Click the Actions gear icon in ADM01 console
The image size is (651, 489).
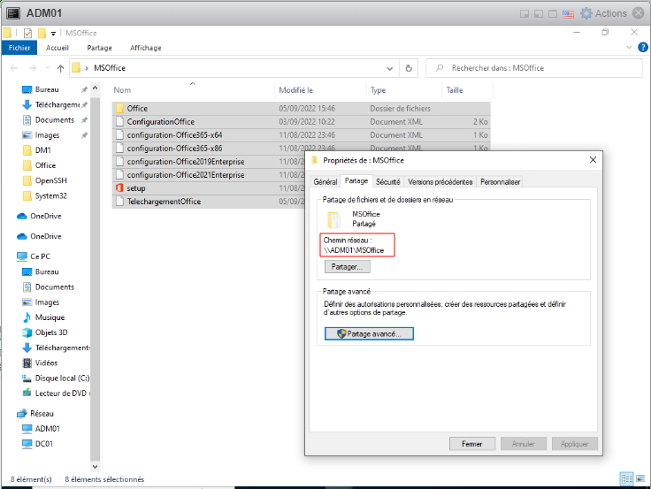[x=586, y=13]
